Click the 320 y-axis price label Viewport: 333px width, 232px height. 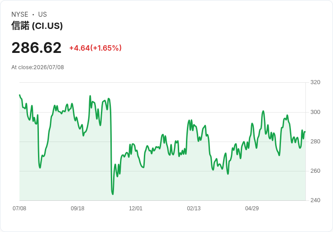click(315, 82)
